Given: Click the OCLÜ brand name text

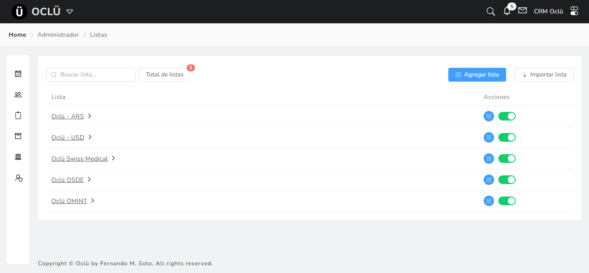Looking at the screenshot, I should click(46, 12).
